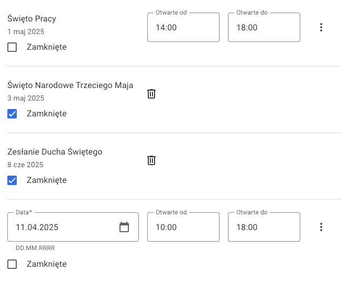349x282 pixels.
Task: Delete the Święto Narodowe Trzeciego Maja entry
Action: click(x=151, y=94)
